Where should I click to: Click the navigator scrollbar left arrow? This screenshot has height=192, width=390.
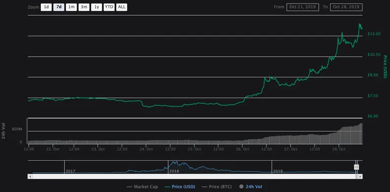coord(30,177)
